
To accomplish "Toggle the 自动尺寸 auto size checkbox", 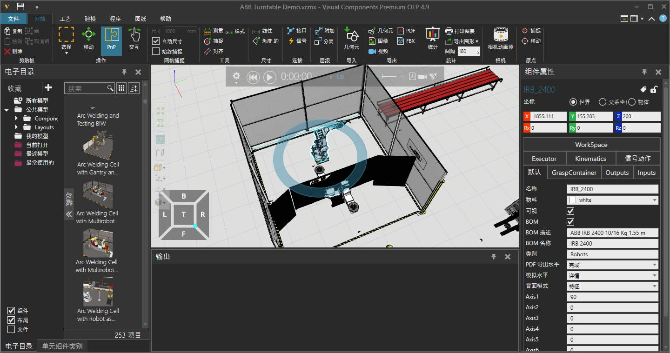I will pos(156,41).
